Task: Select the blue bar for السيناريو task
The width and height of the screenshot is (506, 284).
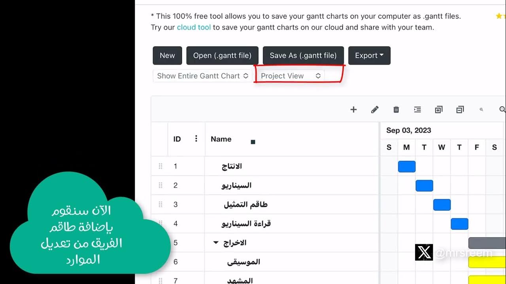Action: 424,185
